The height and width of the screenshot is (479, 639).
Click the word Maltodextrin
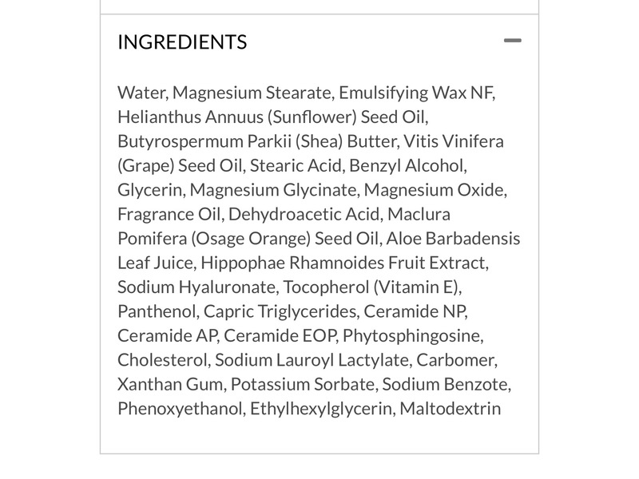coord(450,409)
